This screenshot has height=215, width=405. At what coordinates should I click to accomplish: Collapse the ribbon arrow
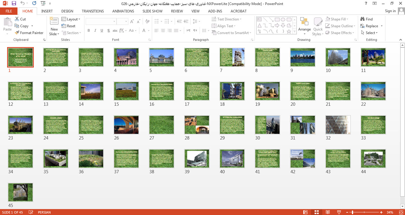tap(401, 40)
